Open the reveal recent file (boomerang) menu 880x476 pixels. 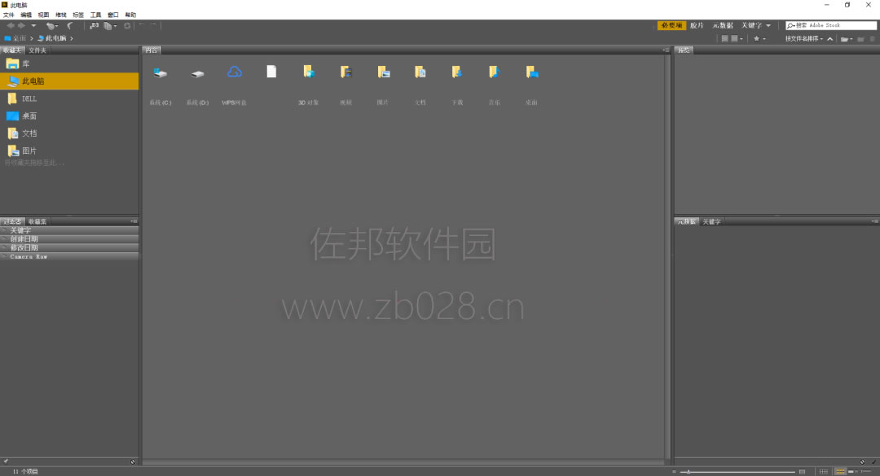pyautogui.click(x=51, y=26)
